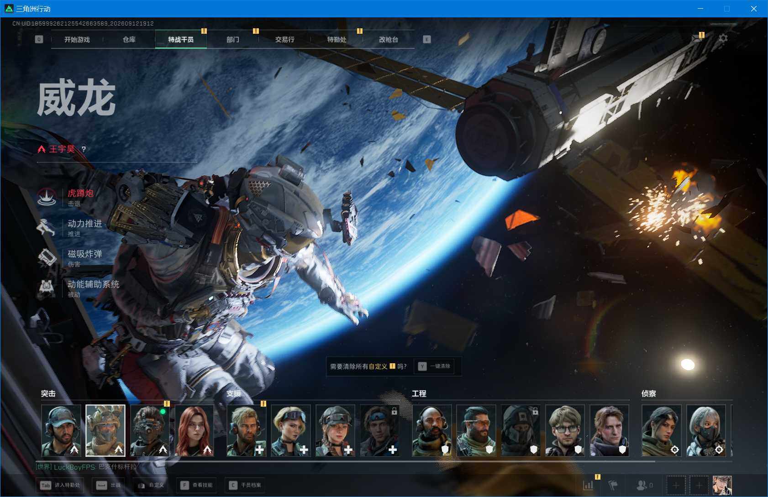Select the 磁吸炸弹 skill icon
Viewport: 768px width, 497px height.
pyautogui.click(x=47, y=258)
